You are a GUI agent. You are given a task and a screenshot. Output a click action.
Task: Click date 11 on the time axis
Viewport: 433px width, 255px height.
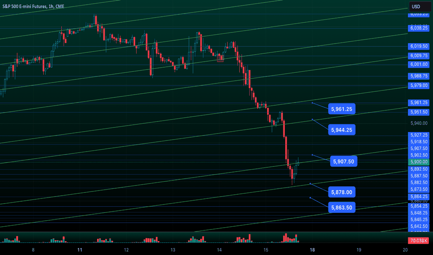80,250
